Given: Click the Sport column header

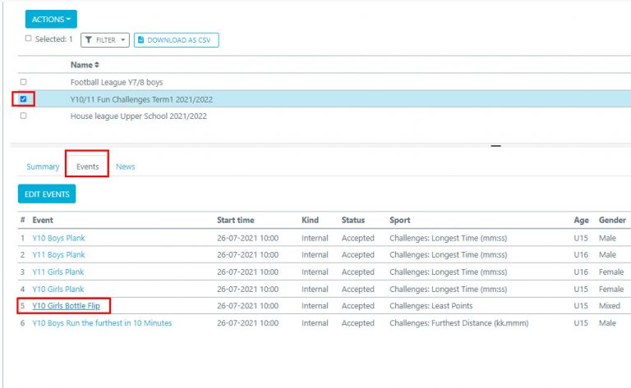Looking at the screenshot, I should click(399, 220).
